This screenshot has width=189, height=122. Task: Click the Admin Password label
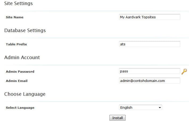tap(20, 72)
